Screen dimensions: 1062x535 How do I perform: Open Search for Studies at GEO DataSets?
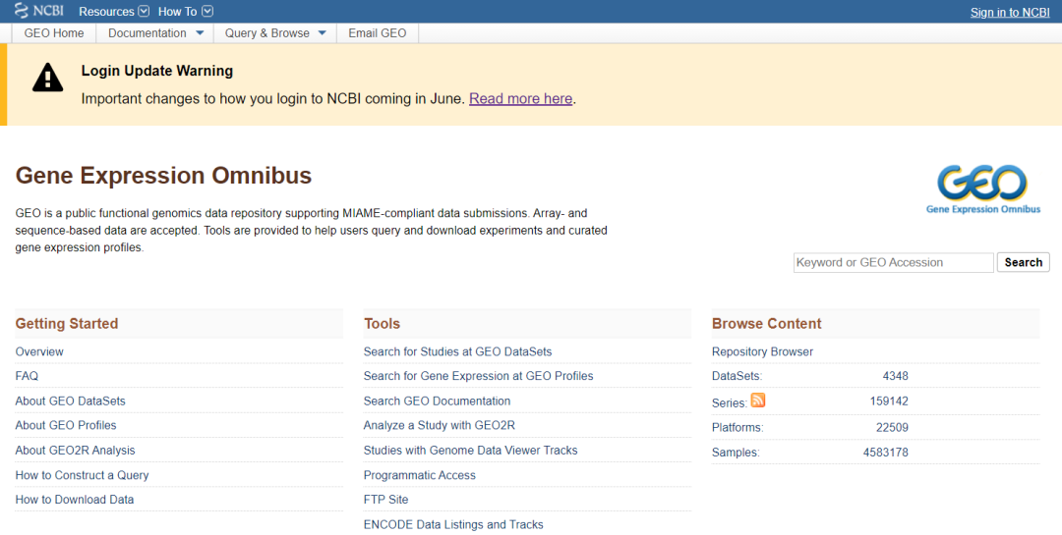click(458, 351)
